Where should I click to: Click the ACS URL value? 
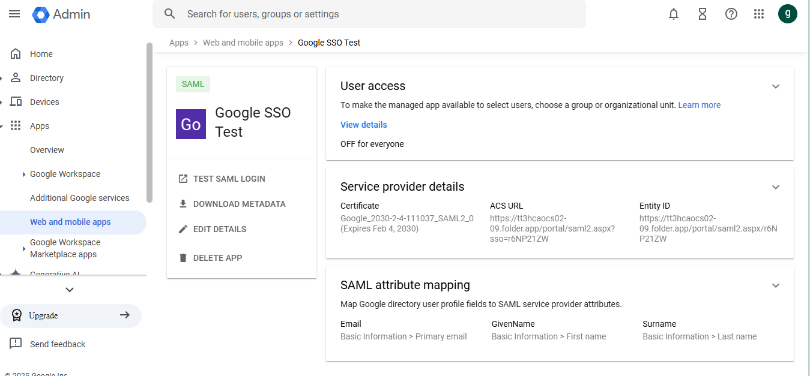[x=552, y=228]
